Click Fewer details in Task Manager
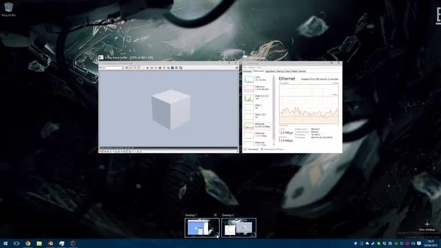Screen dimensions: 441x248 coord(251,149)
